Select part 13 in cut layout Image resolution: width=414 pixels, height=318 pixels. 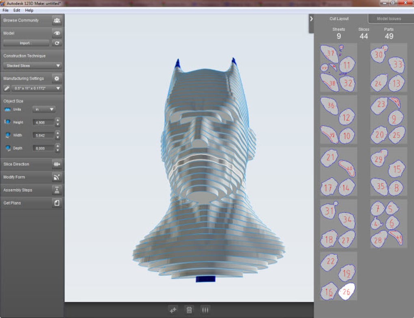[396, 84]
